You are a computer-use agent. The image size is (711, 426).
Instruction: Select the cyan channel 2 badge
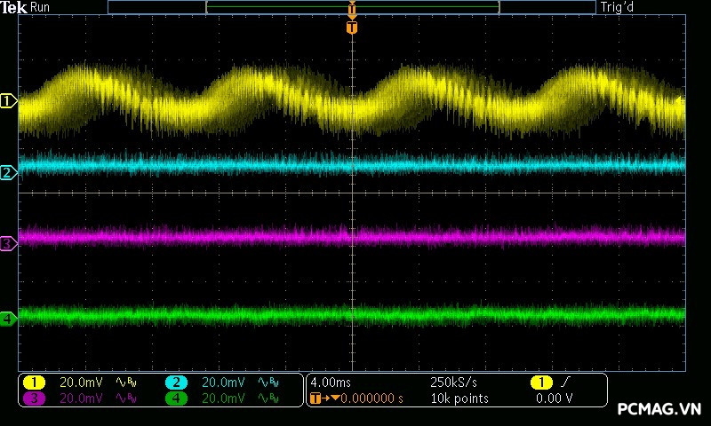[176, 383]
